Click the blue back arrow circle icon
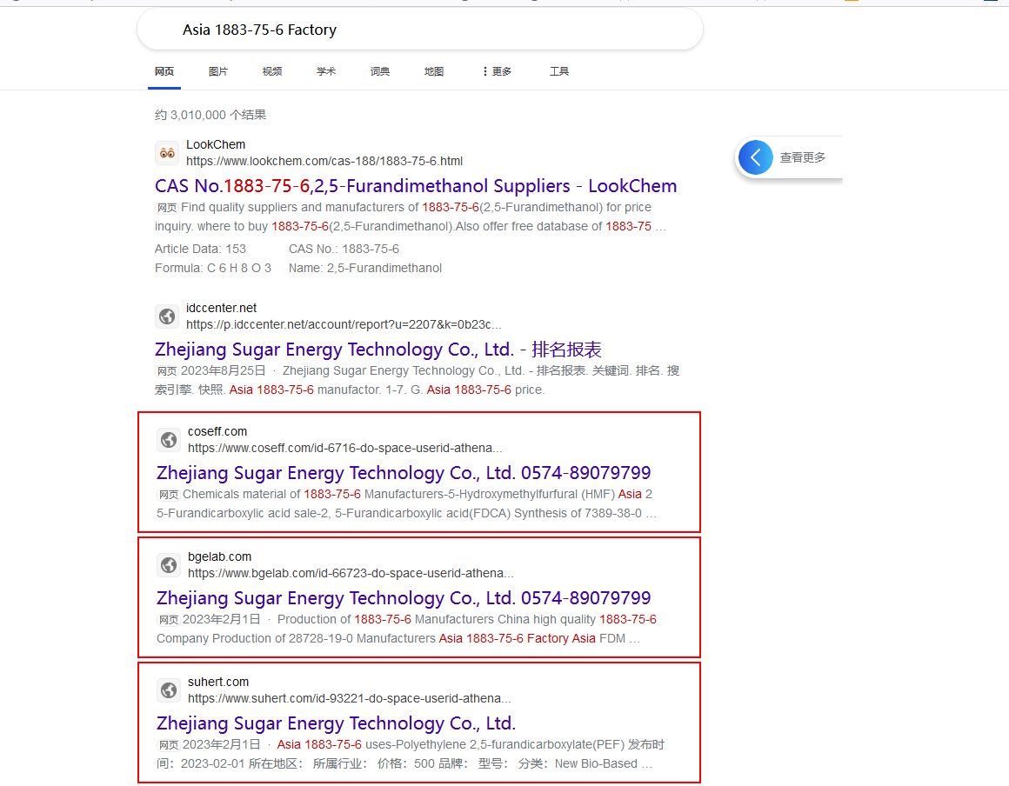Screen dimensions: 1009x786 tap(756, 157)
